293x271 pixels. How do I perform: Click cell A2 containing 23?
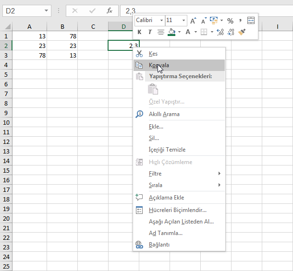(29, 46)
